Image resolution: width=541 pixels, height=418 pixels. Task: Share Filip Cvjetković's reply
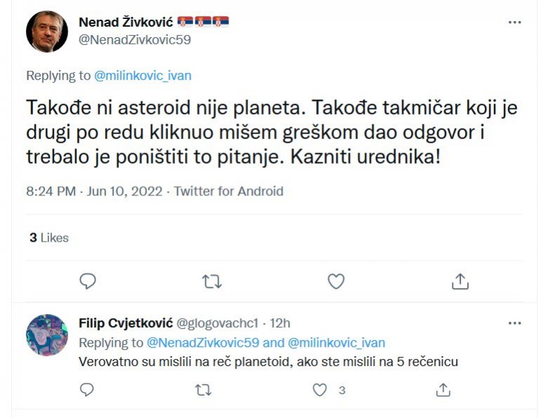(443, 389)
